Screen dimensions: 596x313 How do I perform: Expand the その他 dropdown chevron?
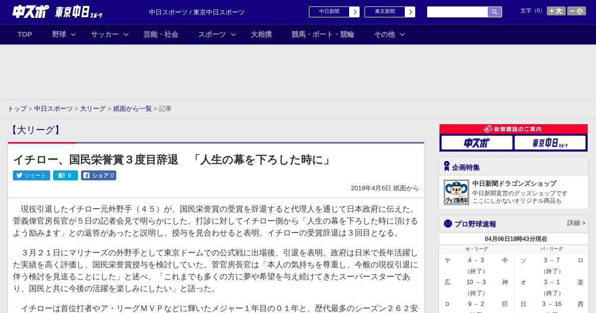point(402,34)
